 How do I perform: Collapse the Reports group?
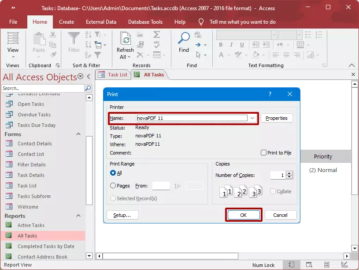pyautogui.click(x=78, y=216)
